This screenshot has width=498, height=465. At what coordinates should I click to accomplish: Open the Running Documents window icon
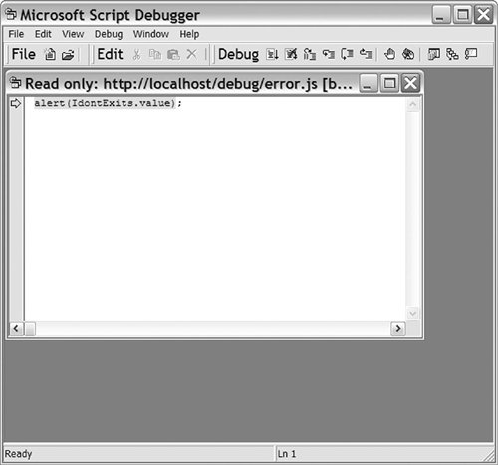point(433,54)
